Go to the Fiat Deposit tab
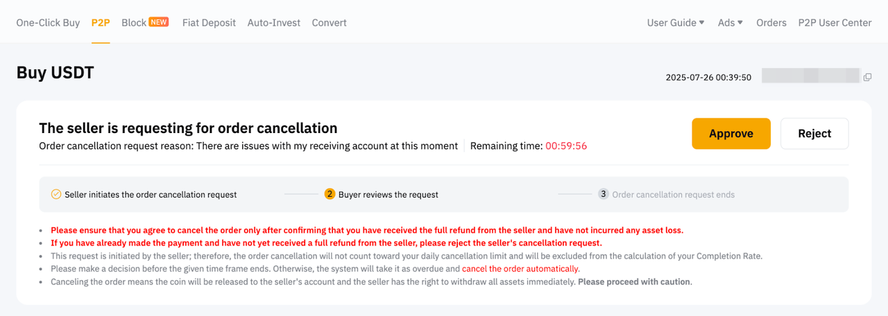 tap(209, 23)
